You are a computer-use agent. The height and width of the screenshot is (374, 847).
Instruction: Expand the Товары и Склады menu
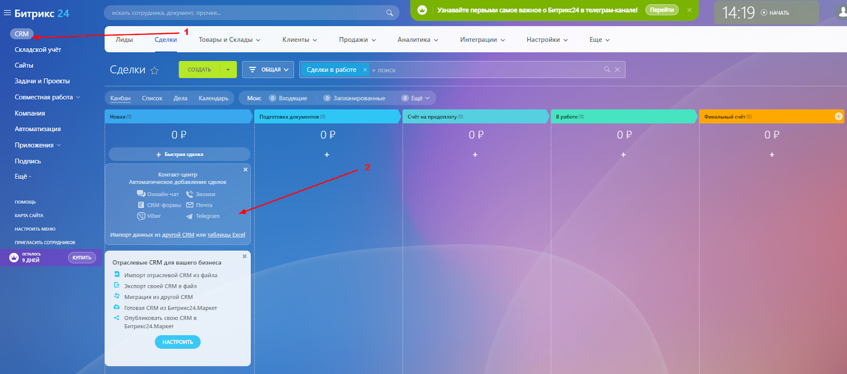pos(229,40)
